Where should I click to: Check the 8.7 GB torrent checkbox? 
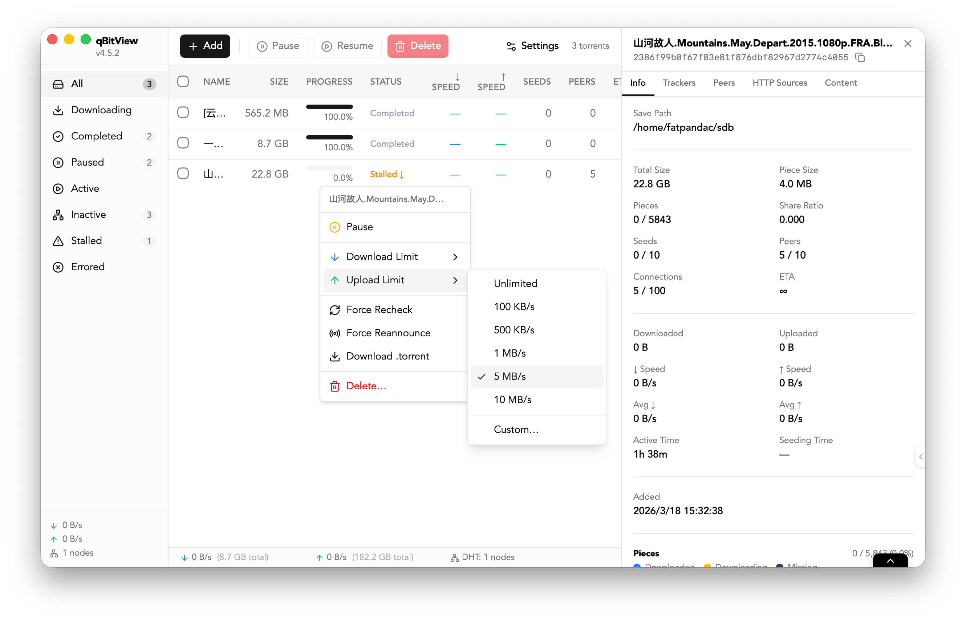[183, 143]
